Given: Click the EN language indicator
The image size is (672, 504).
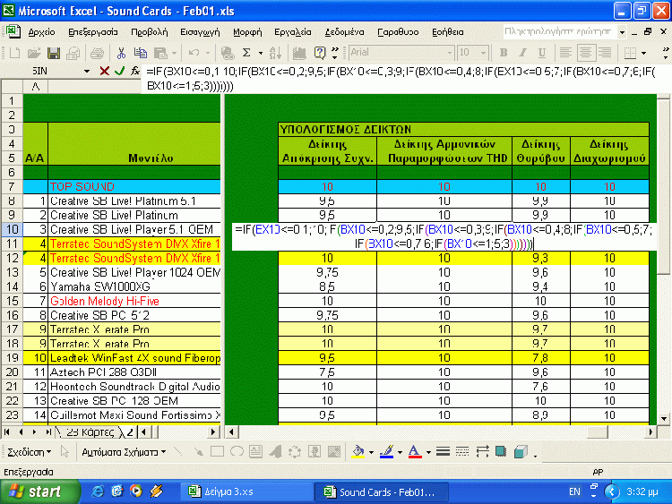Looking at the screenshot, I should [x=574, y=491].
